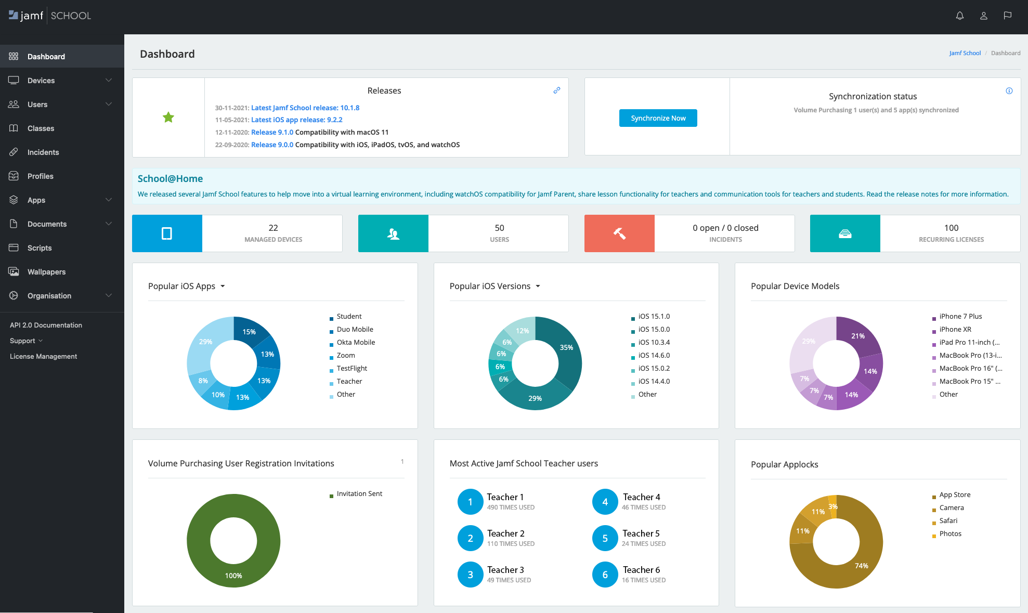The width and height of the screenshot is (1028, 613).
Task: Click the Classes book icon
Action: [x=14, y=128]
